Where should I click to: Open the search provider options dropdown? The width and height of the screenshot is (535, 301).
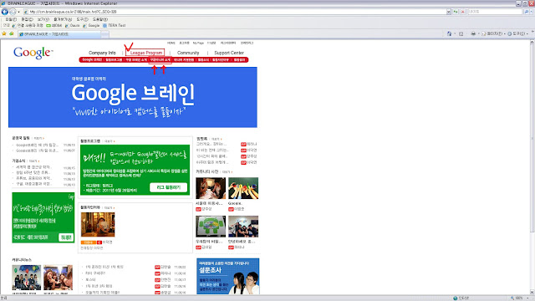pos(532,12)
